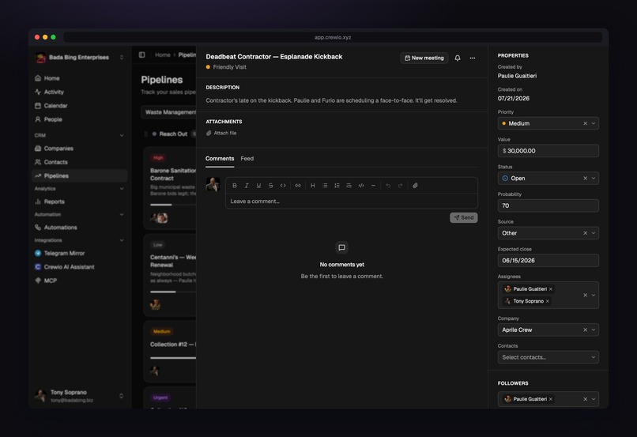The image size is (637, 437).
Task: Collapse the Analytics sidebar section
Action: click(122, 188)
